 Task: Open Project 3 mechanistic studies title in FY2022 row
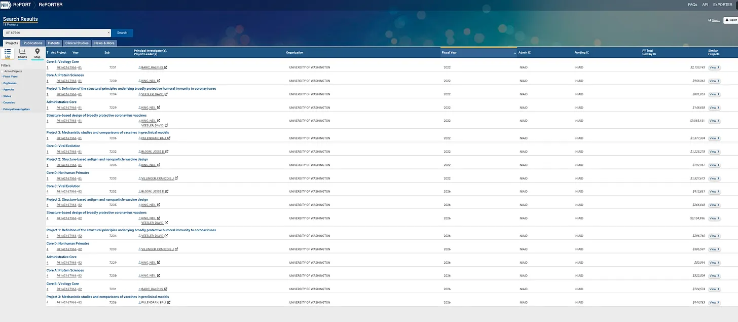coord(108,133)
